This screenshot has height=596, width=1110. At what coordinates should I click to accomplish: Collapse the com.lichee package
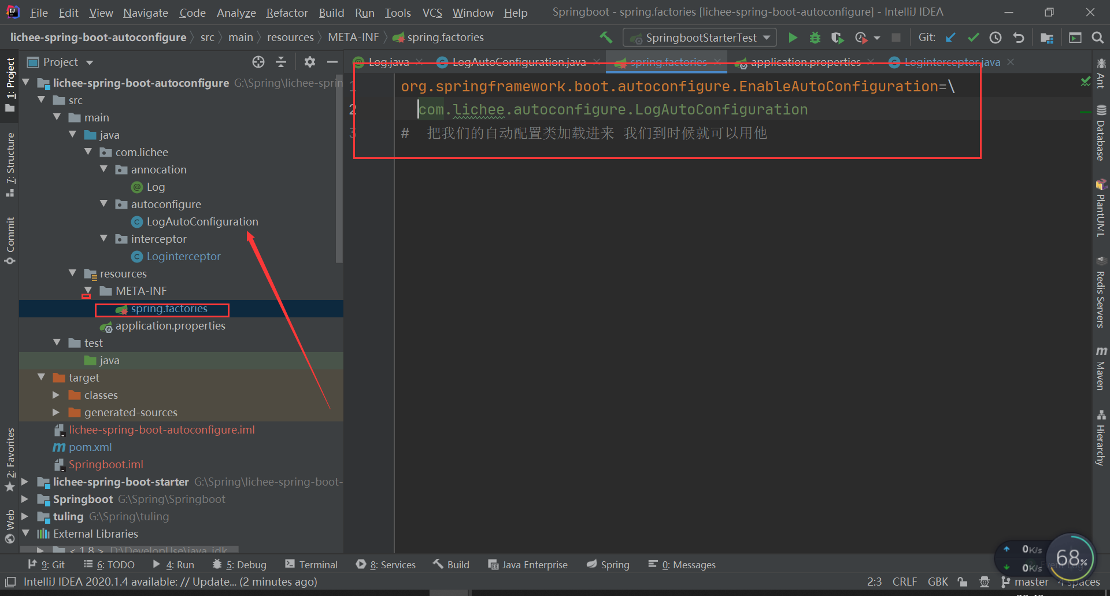88,152
